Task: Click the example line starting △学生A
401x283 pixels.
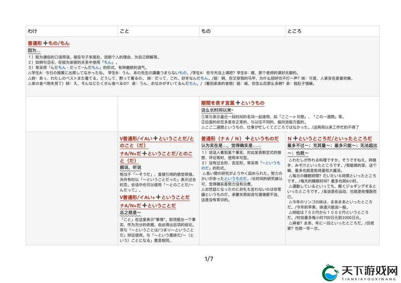Action: tap(163, 73)
